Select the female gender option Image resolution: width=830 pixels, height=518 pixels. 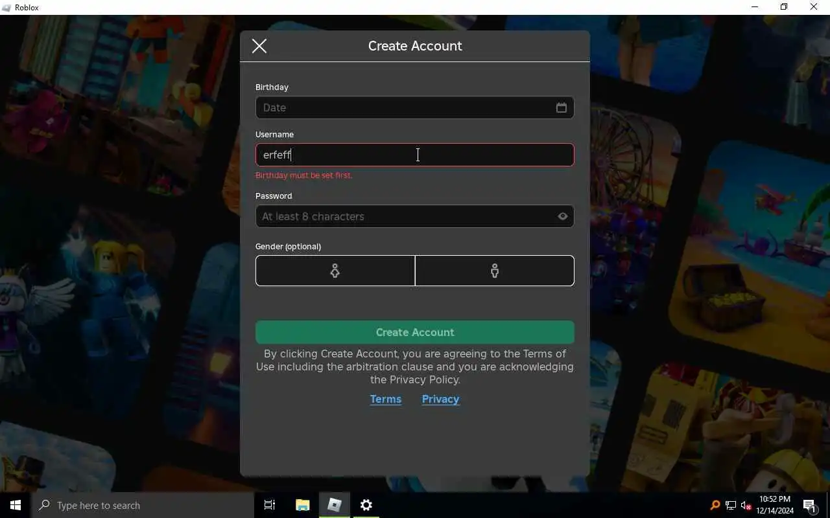335,271
